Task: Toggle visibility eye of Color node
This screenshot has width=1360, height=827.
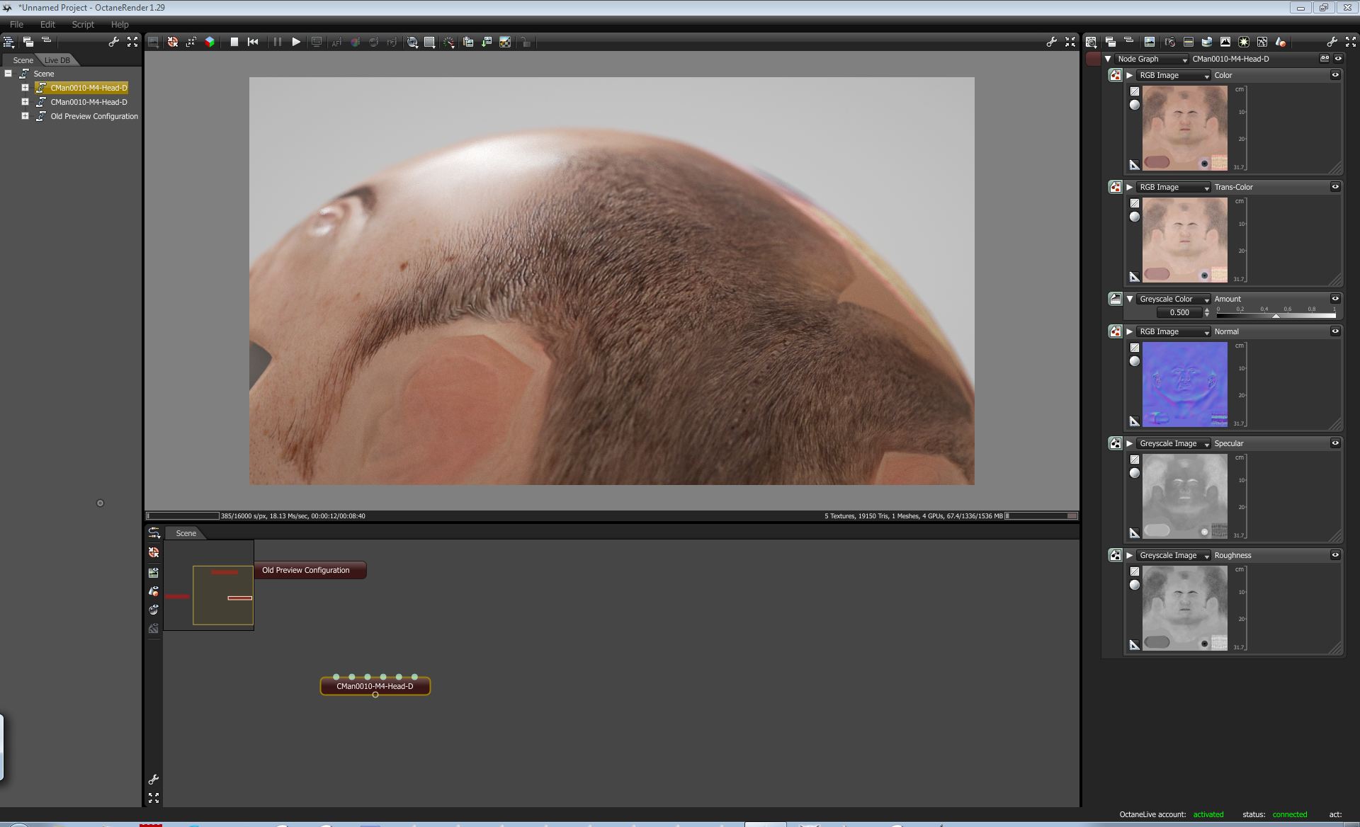Action: (x=1335, y=75)
